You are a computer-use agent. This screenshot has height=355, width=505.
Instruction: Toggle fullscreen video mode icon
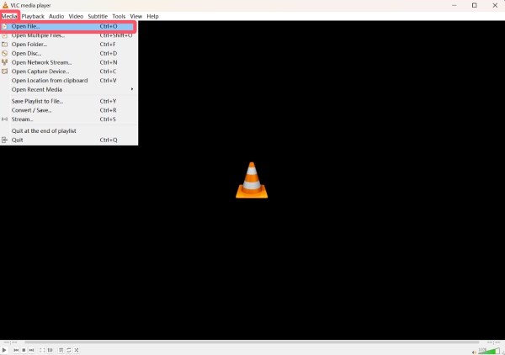tap(42, 350)
